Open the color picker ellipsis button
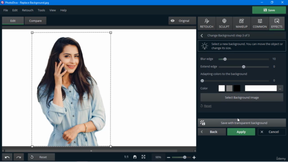Viewport: 288px width, 162px height. pos(280,89)
